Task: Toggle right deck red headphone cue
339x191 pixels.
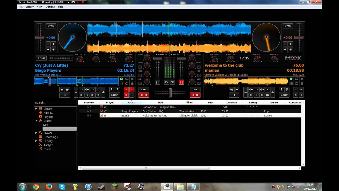Action: click(x=181, y=82)
